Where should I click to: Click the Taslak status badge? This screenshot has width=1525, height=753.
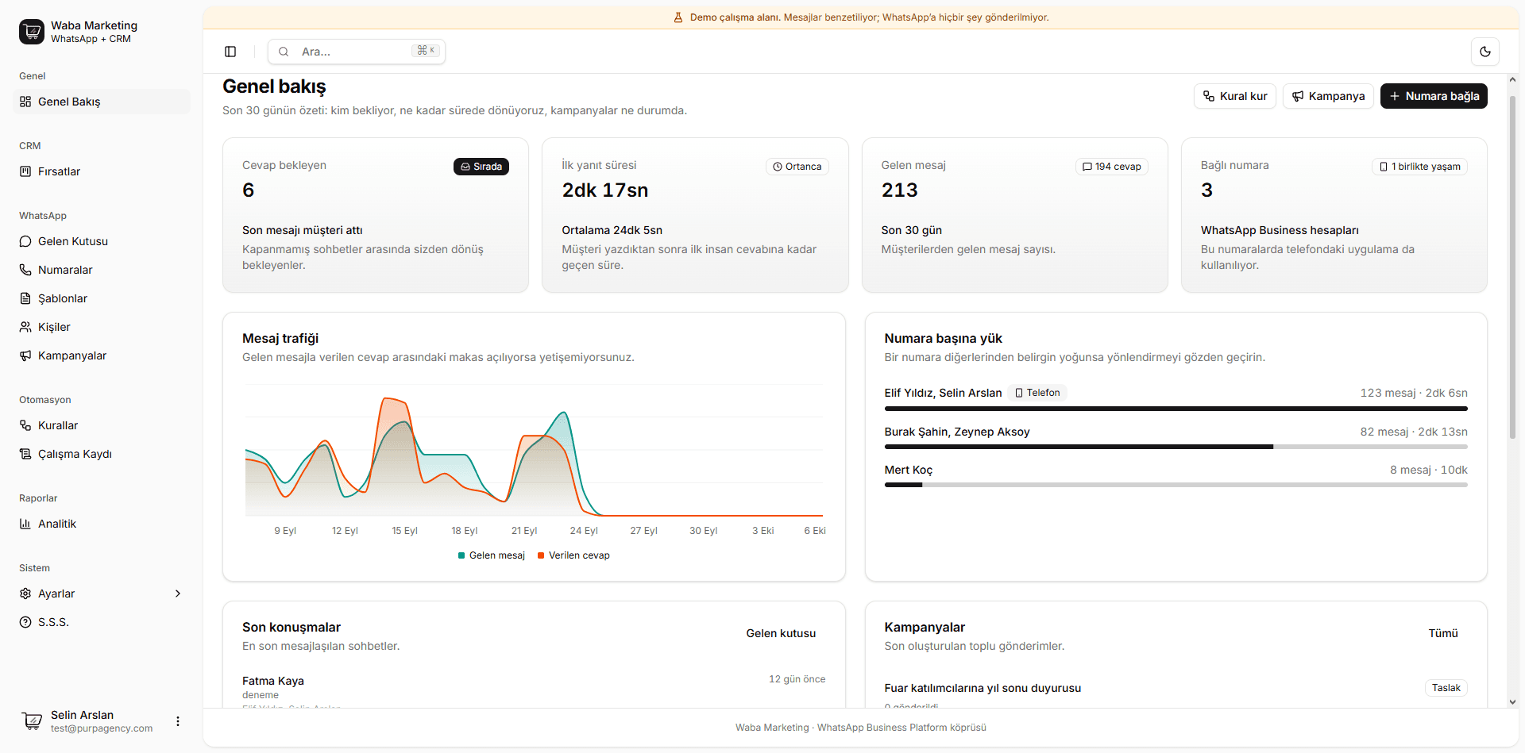point(1446,688)
